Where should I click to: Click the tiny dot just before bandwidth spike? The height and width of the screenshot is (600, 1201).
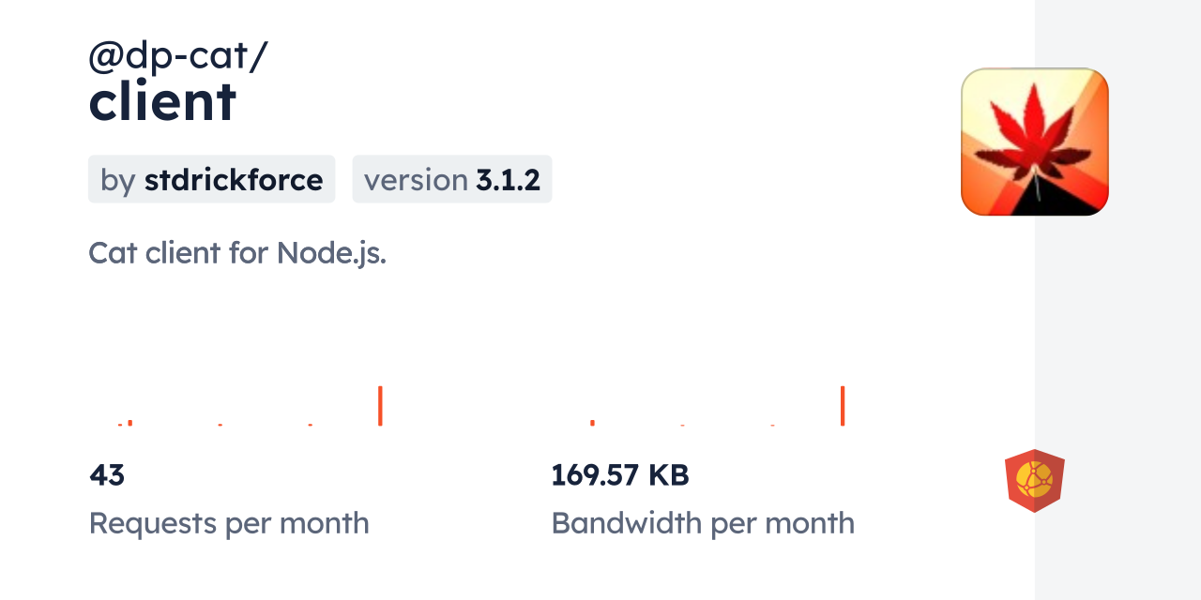[772, 425]
